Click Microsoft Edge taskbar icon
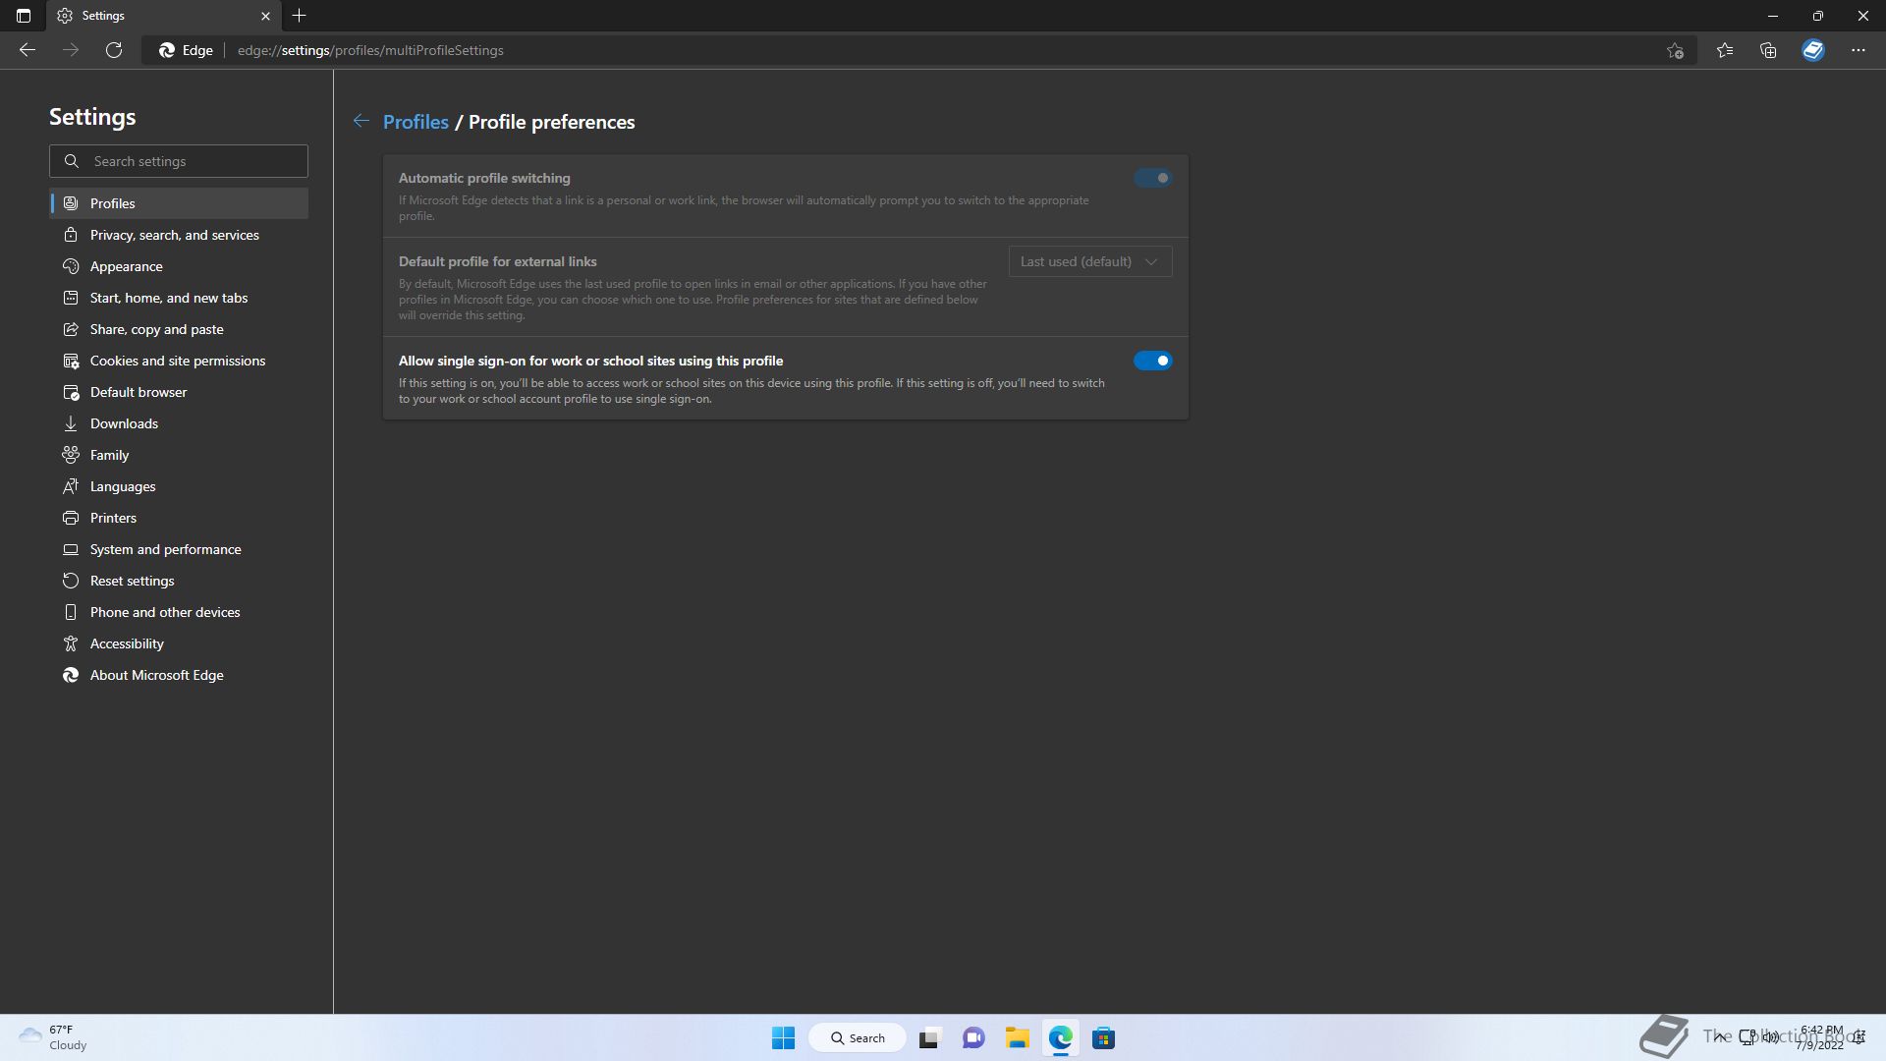 point(1060,1037)
